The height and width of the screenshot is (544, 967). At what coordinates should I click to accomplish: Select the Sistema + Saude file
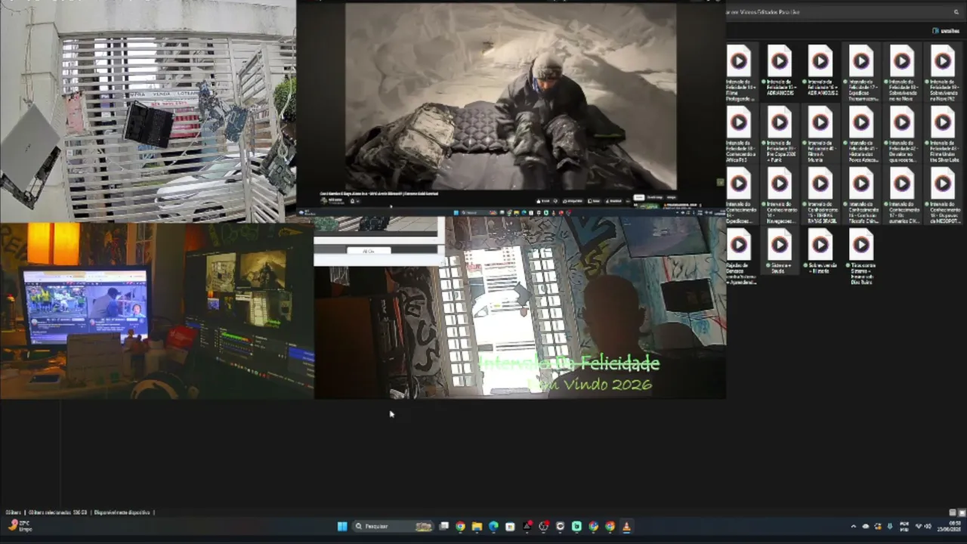coord(780,252)
